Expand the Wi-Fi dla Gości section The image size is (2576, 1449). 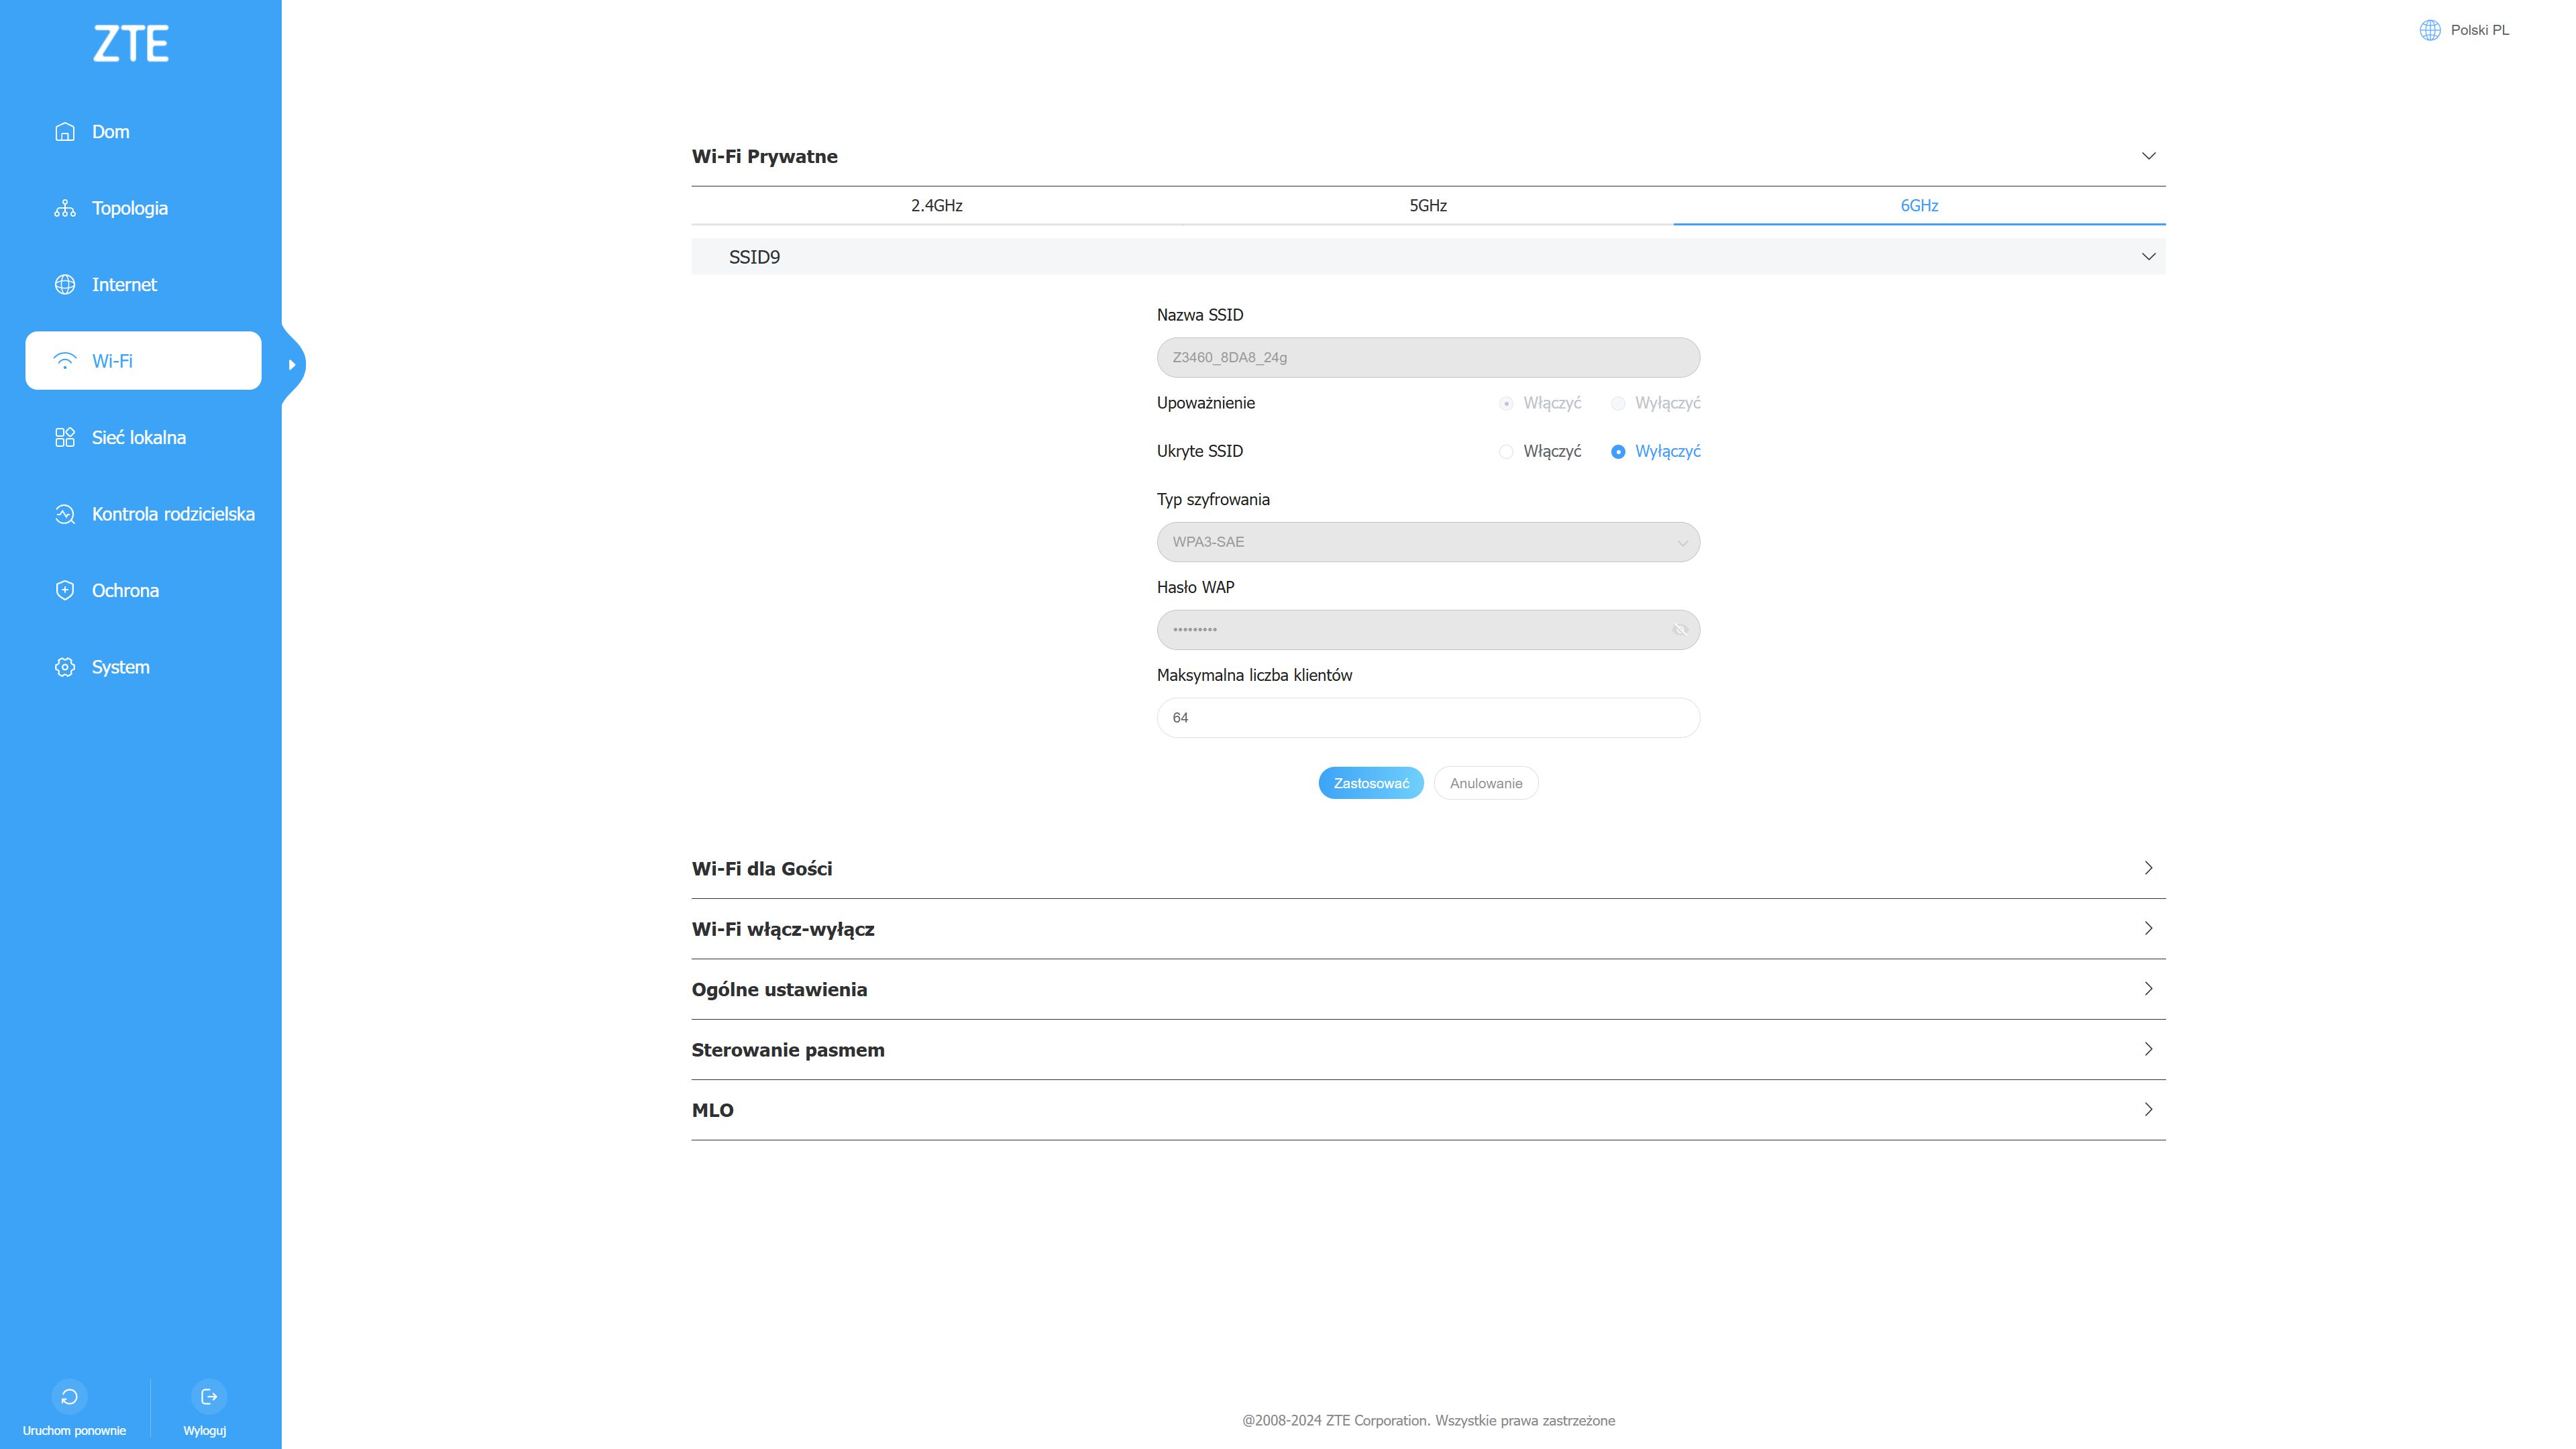[x=2147, y=868]
